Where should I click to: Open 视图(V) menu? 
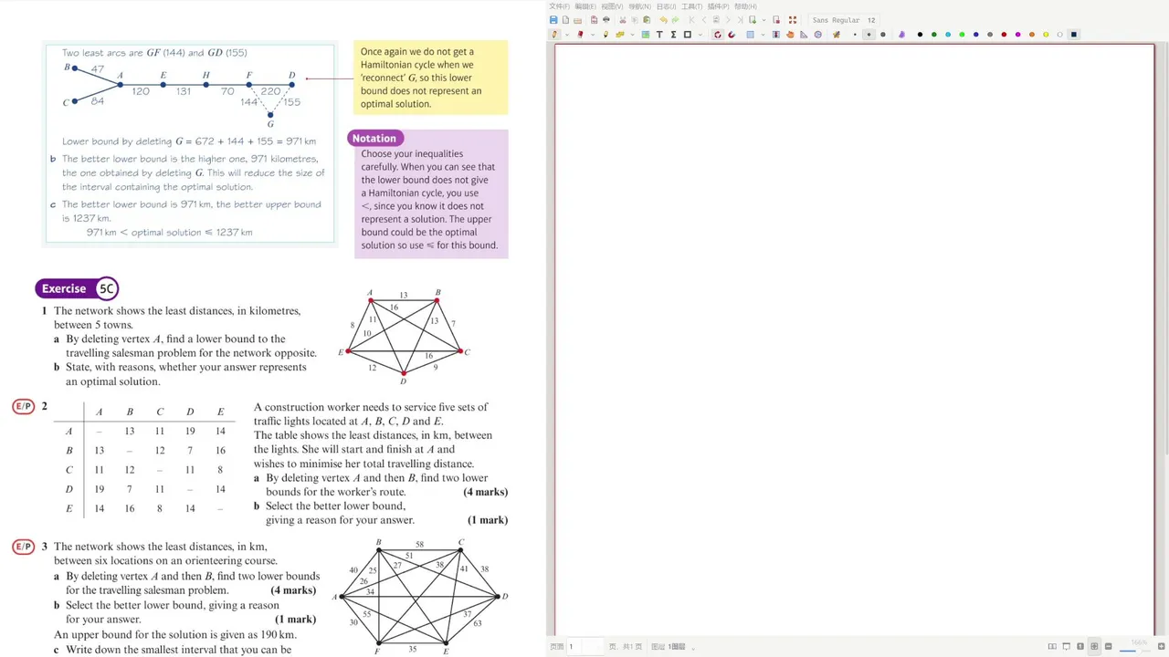click(x=612, y=6)
